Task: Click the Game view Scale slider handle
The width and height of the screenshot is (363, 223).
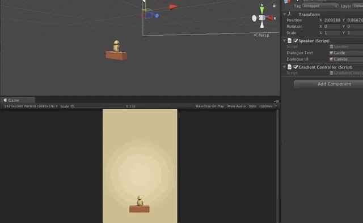Action: (73, 106)
